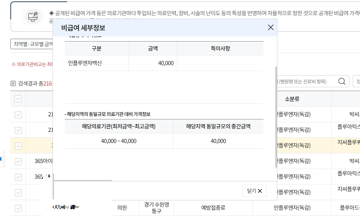Click 경기 수원영통구 cell in bottom row
The width and height of the screenshot is (360, 216).
point(157,208)
